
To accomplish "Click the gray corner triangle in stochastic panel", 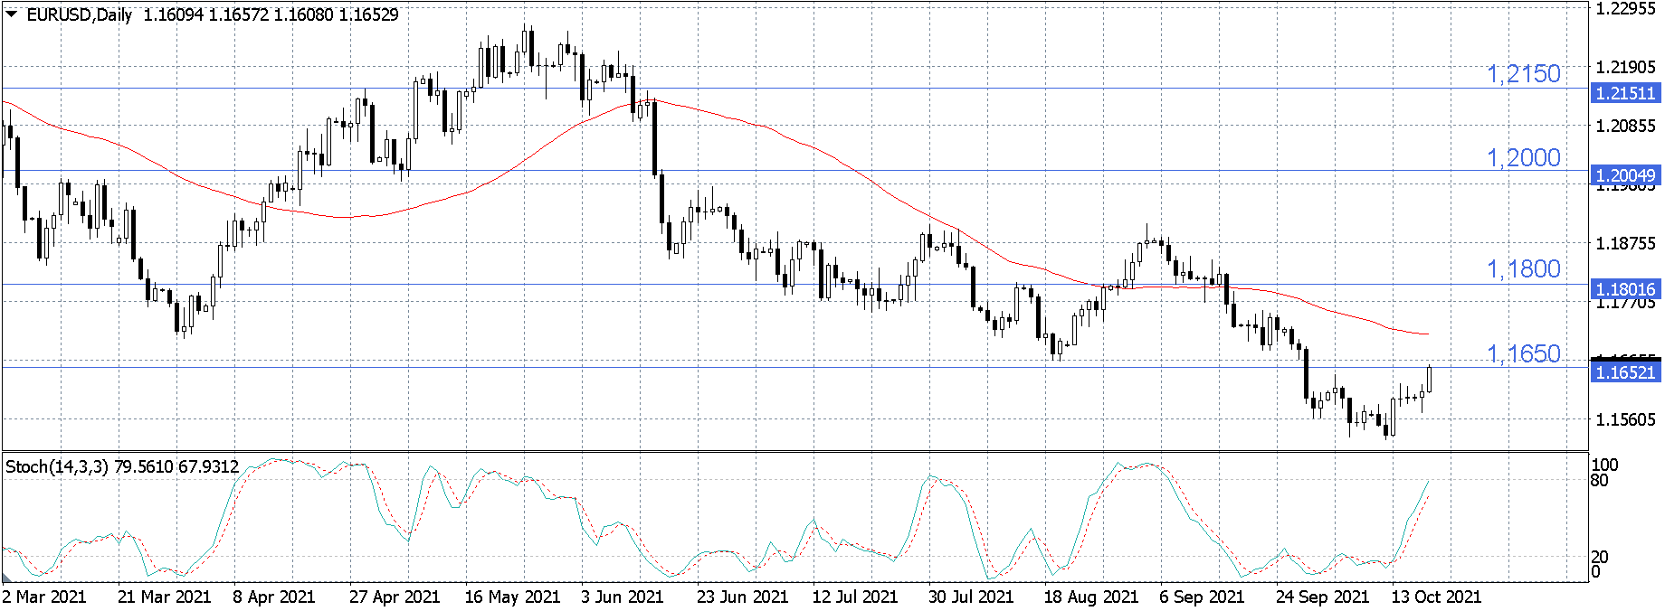I will (x=7, y=577).
